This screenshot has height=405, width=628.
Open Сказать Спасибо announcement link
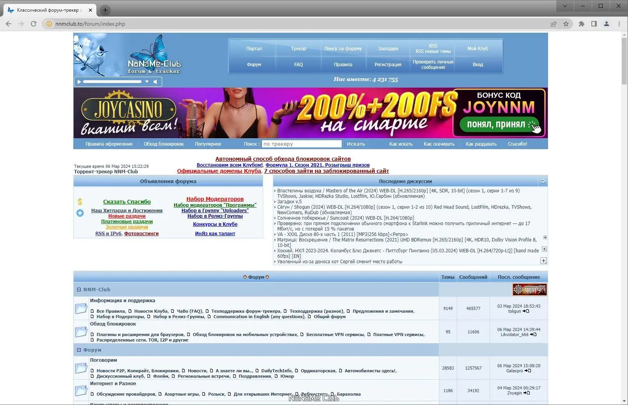[127, 202]
